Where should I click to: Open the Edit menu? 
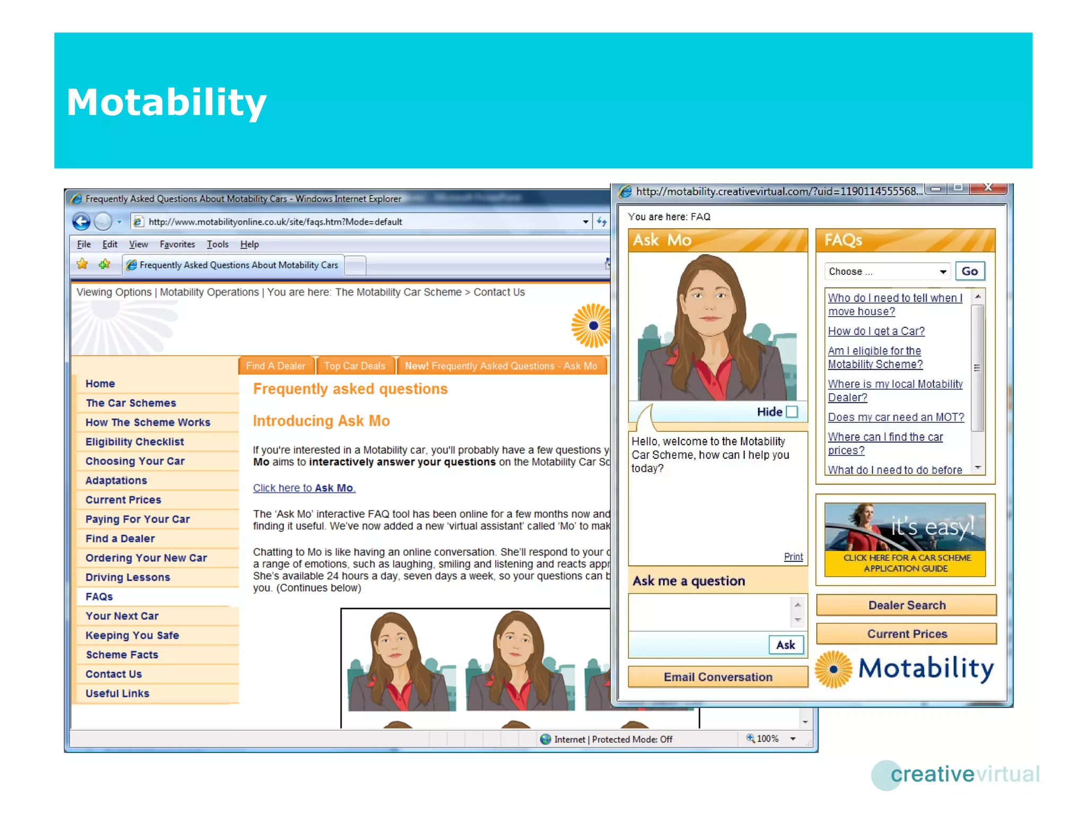(109, 244)
